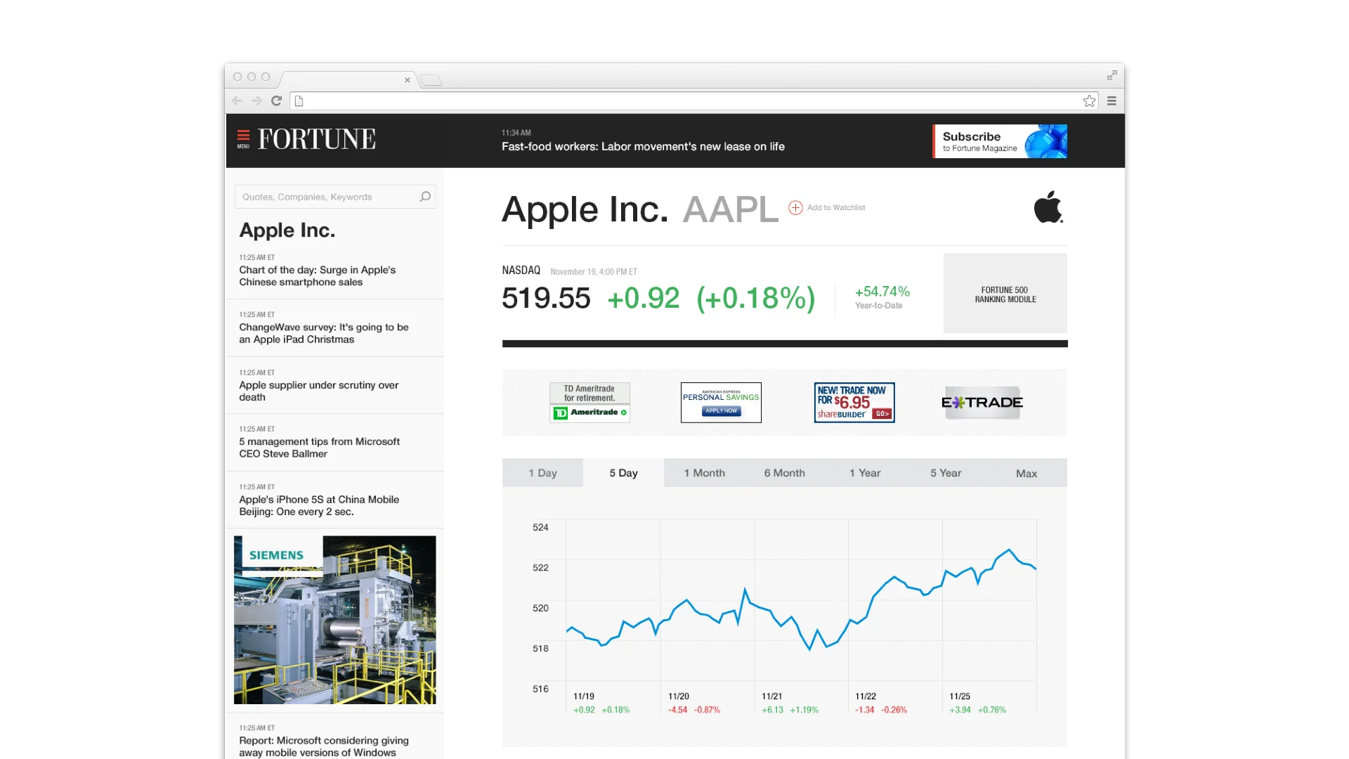Switch to the 6 Month chart tab
The image size is (1349, 759).
coord(784,472)
